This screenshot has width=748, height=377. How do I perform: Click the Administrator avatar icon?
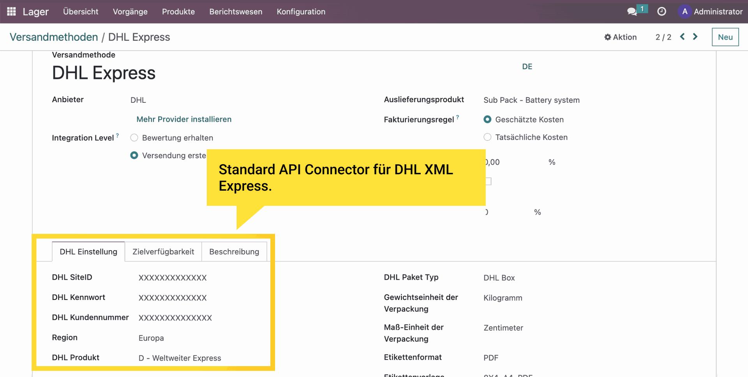point(684,12)
